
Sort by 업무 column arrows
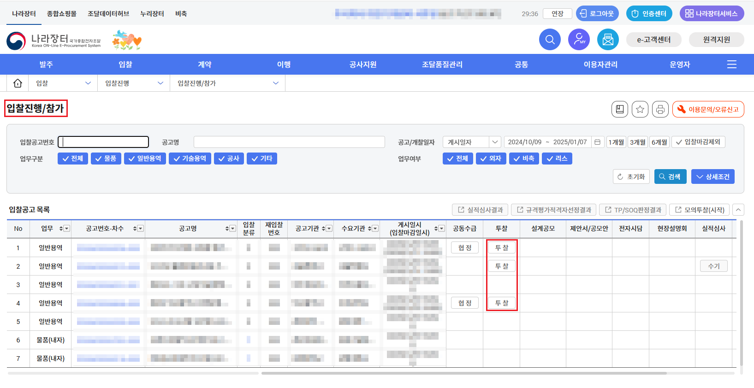pyautogui.click(x=61, y=229)
